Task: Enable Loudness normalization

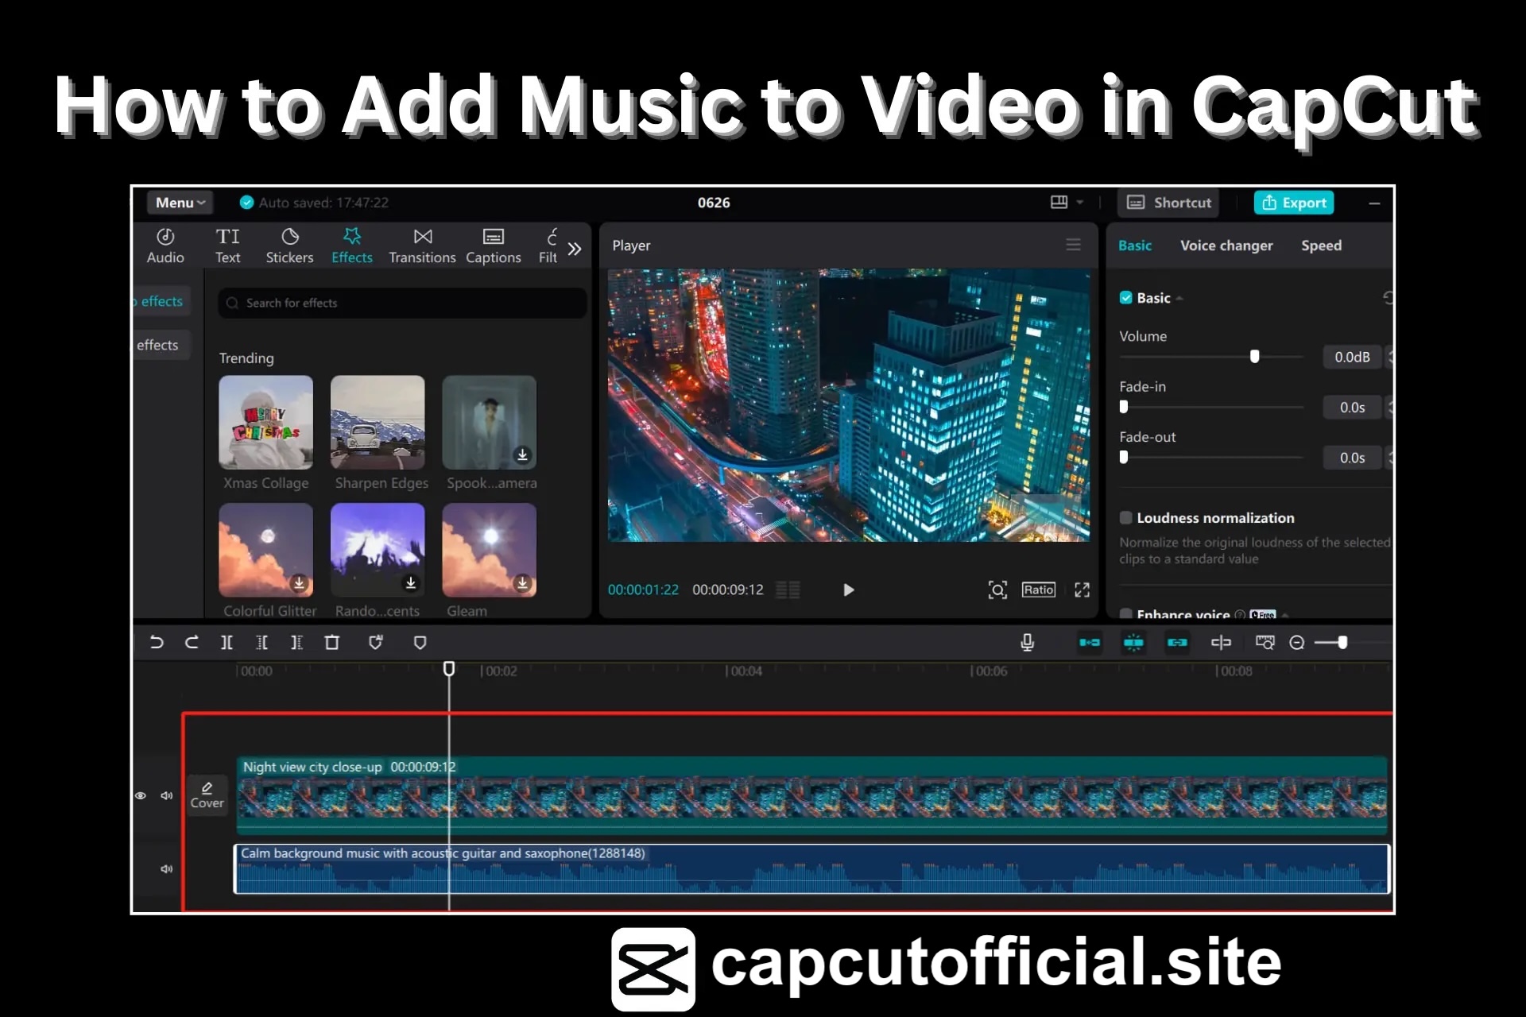Action: 1125,517
